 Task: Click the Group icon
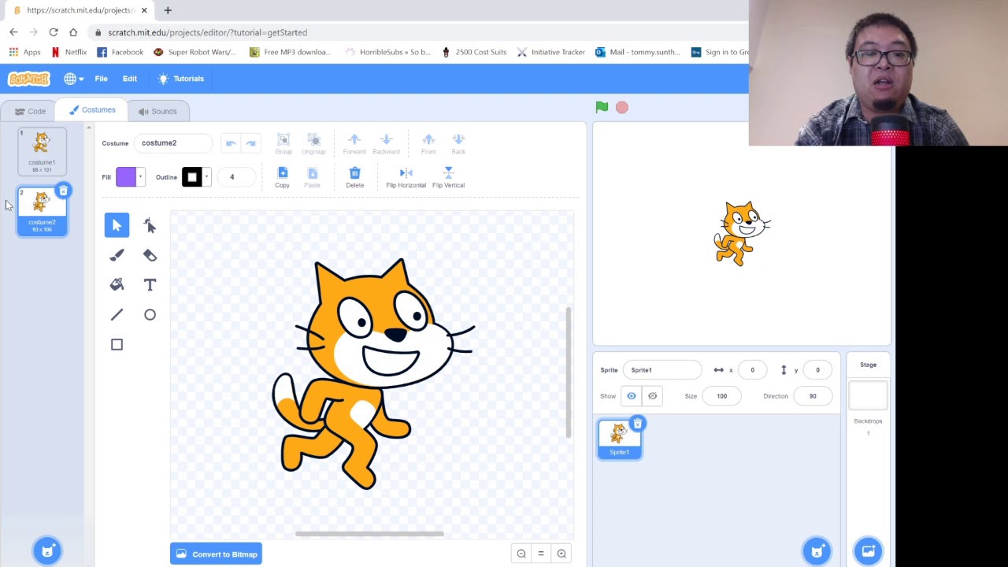point(283,143)
